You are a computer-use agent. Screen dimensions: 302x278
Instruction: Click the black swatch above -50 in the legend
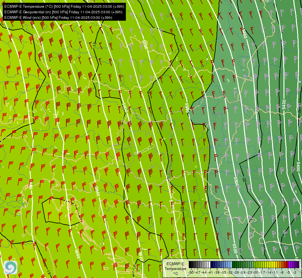(x=190, y=264)
